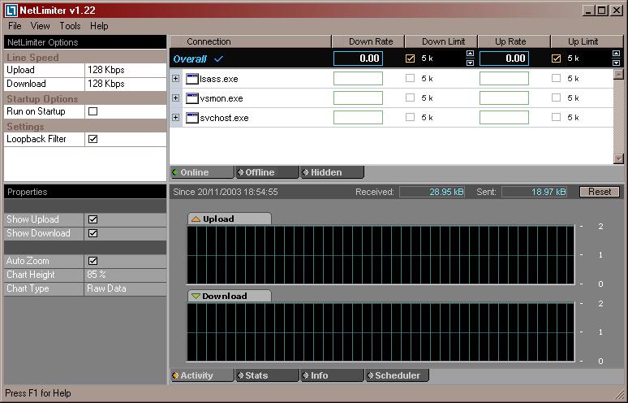Enable Up Limit for lsass.exe
628x403 pixels.
(x=556, y=78)
